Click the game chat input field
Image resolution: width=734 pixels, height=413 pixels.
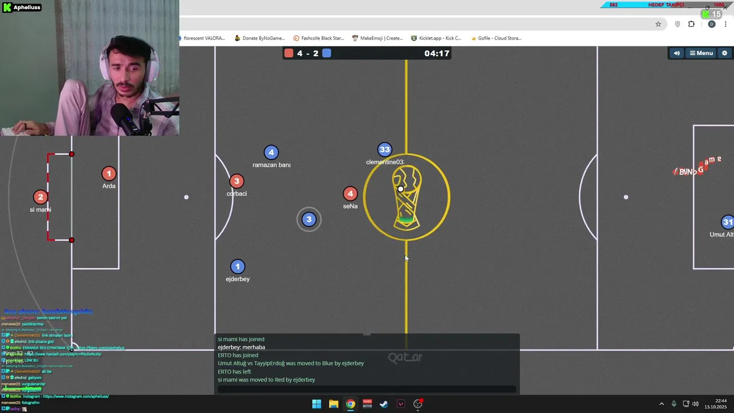pos(367,389)
